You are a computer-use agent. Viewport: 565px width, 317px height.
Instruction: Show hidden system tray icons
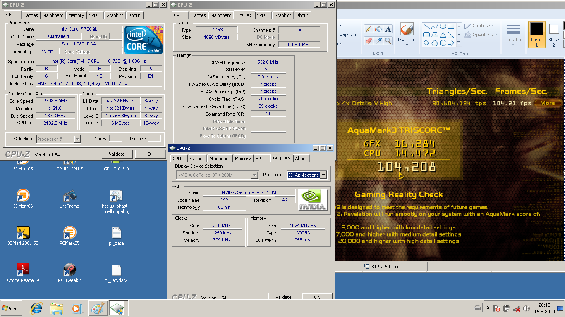(x=488, y=308)
